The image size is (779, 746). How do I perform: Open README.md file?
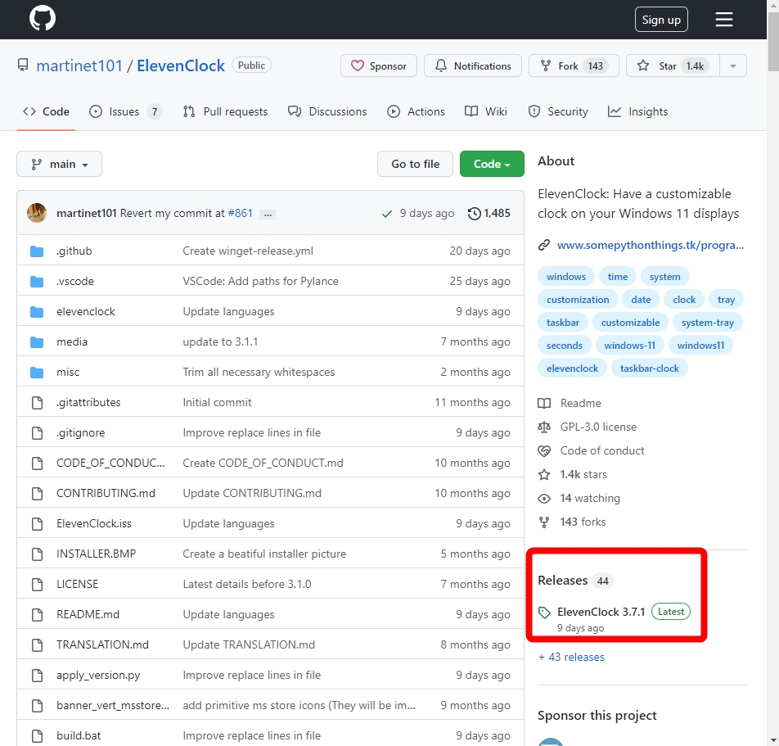click(88, 615)
